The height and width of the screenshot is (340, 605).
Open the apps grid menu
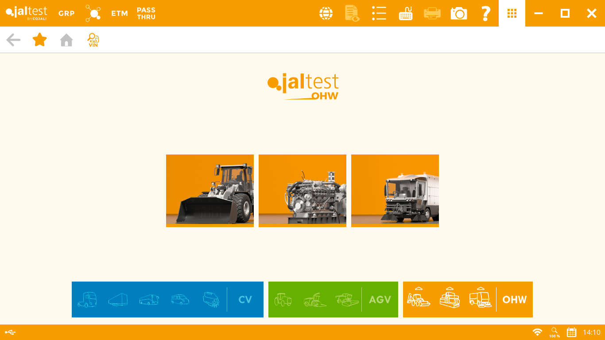click(512, 13)
